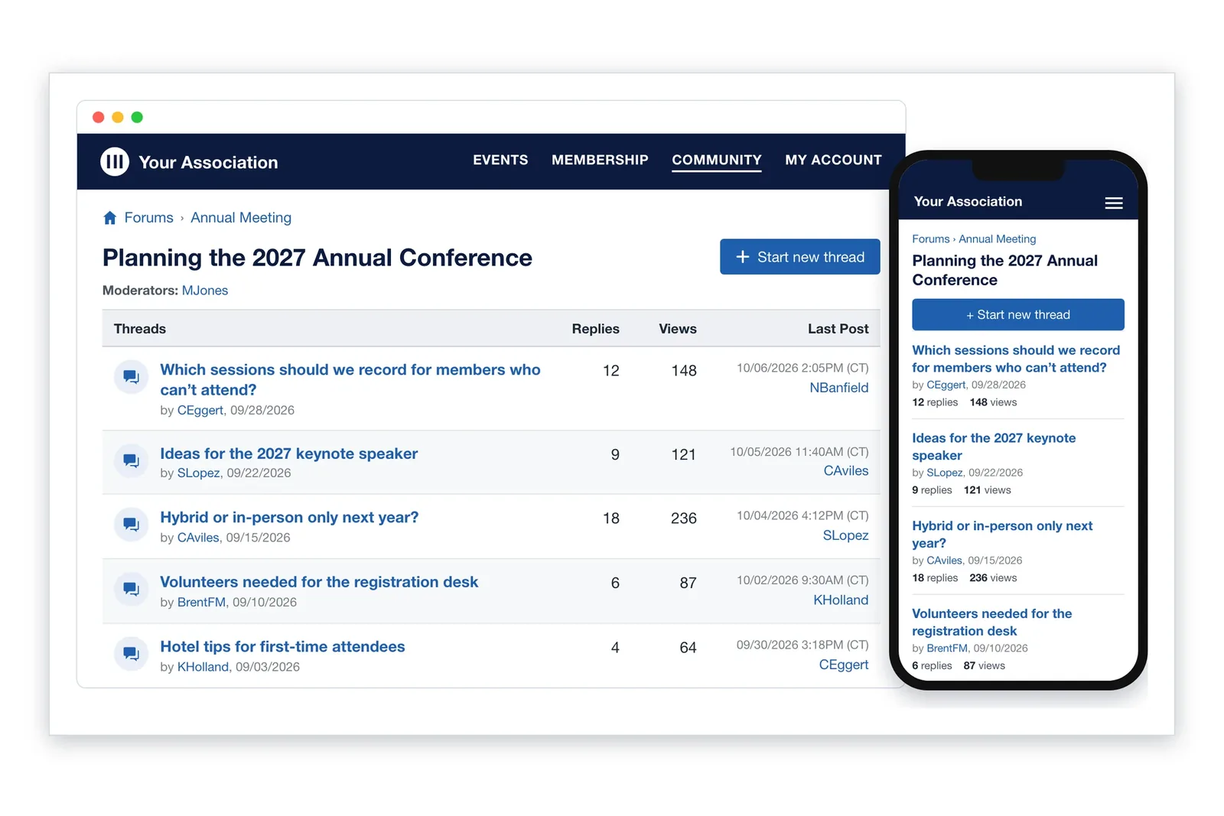1224x816 pixels.
Task: Tap phone thread Volunteers needed for registration desk
Action: (x=991, y=623)
